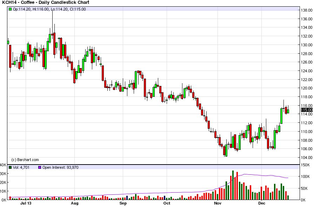The image size is (314, 207).
Task: Click the 104.00 price axis label
Action: (307, 158)
